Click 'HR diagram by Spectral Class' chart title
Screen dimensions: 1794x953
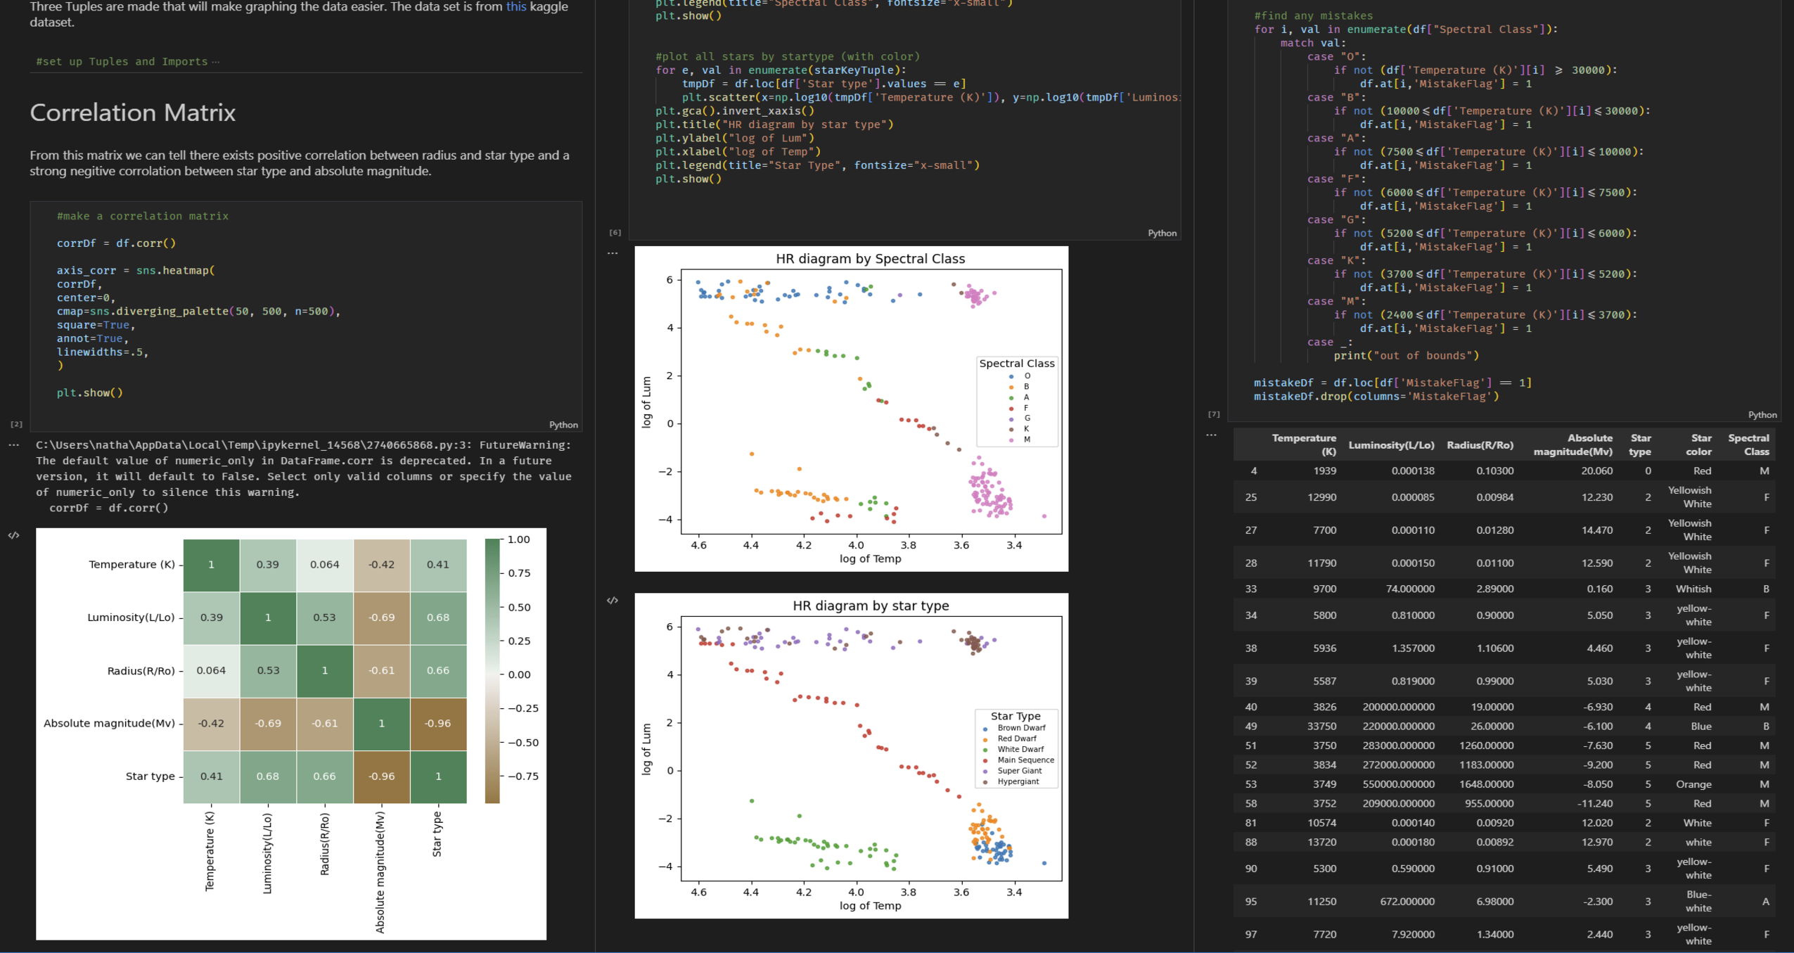(x=870, y=259)
